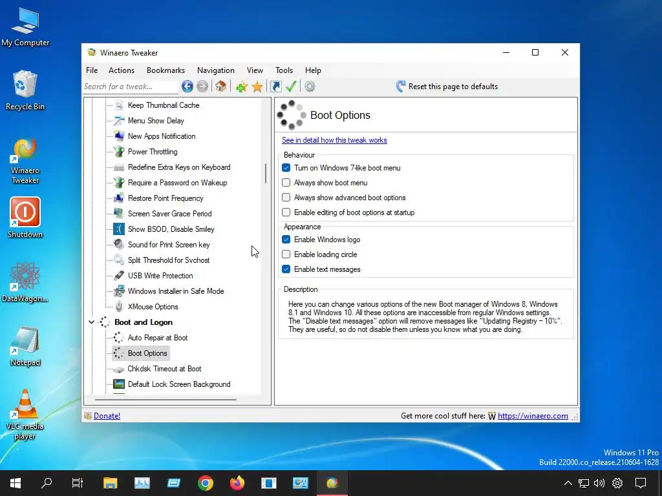Click the Keep Thumbnail Cache icon

point(119,105)
